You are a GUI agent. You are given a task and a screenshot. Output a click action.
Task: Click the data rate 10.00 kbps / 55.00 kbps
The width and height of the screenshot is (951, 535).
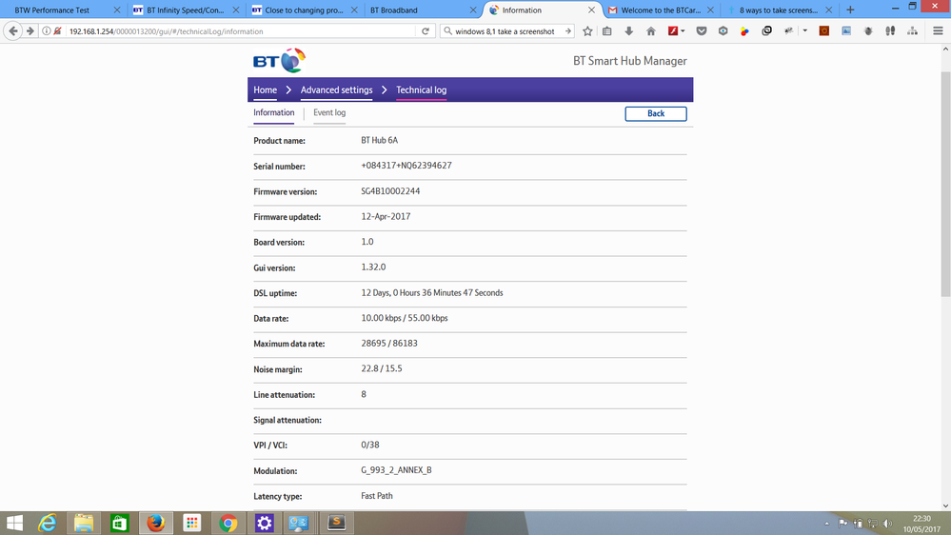405,318
